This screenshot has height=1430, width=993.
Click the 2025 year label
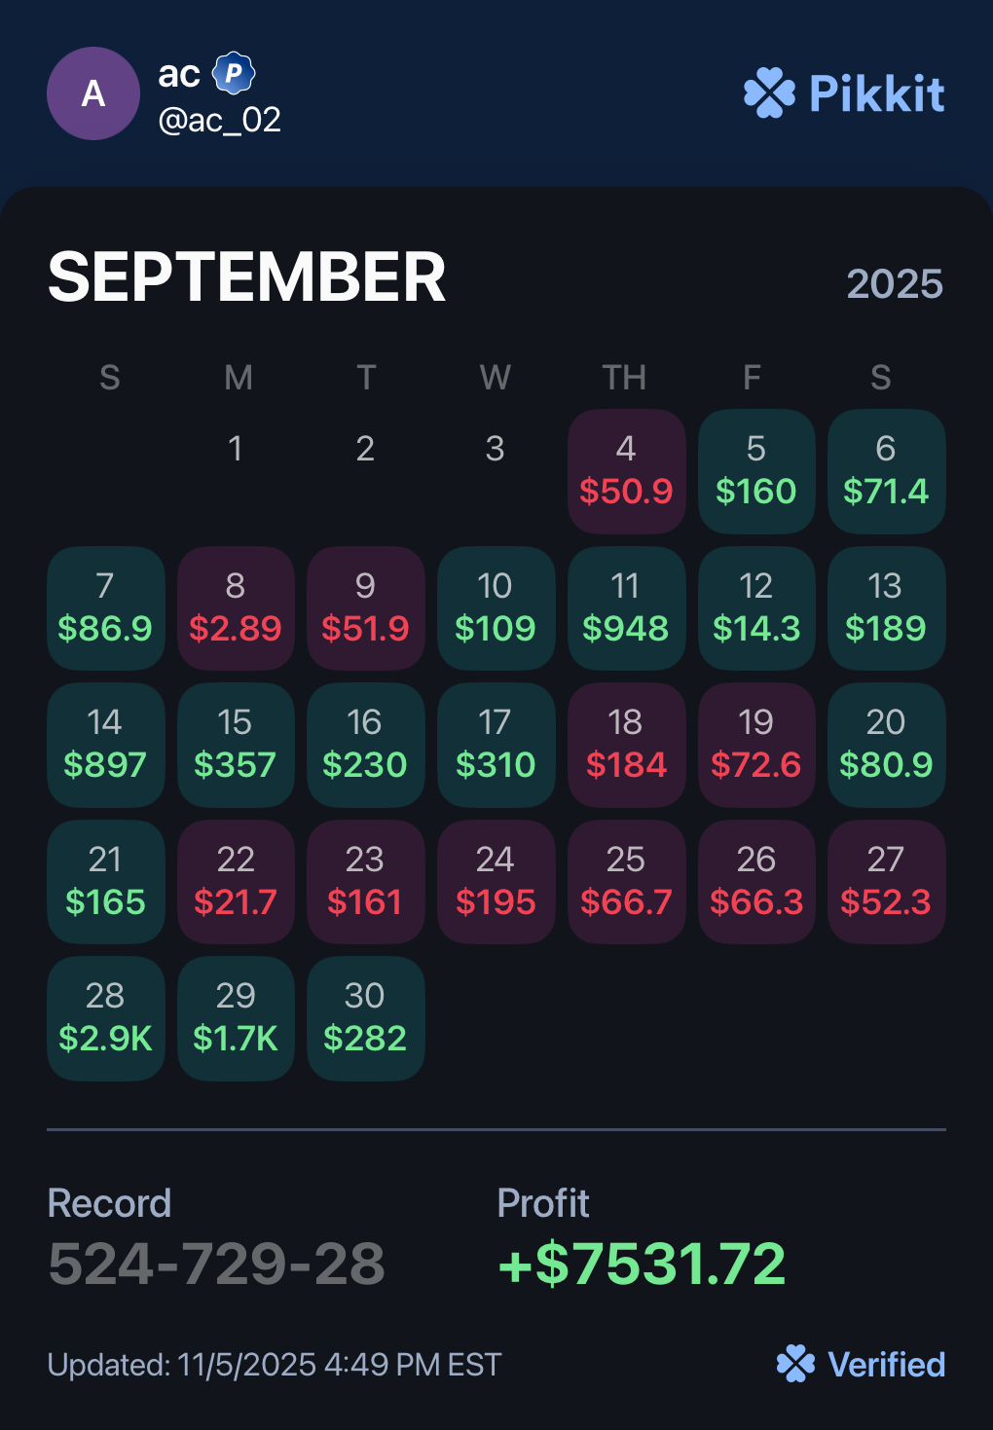(x=894, y=284)
